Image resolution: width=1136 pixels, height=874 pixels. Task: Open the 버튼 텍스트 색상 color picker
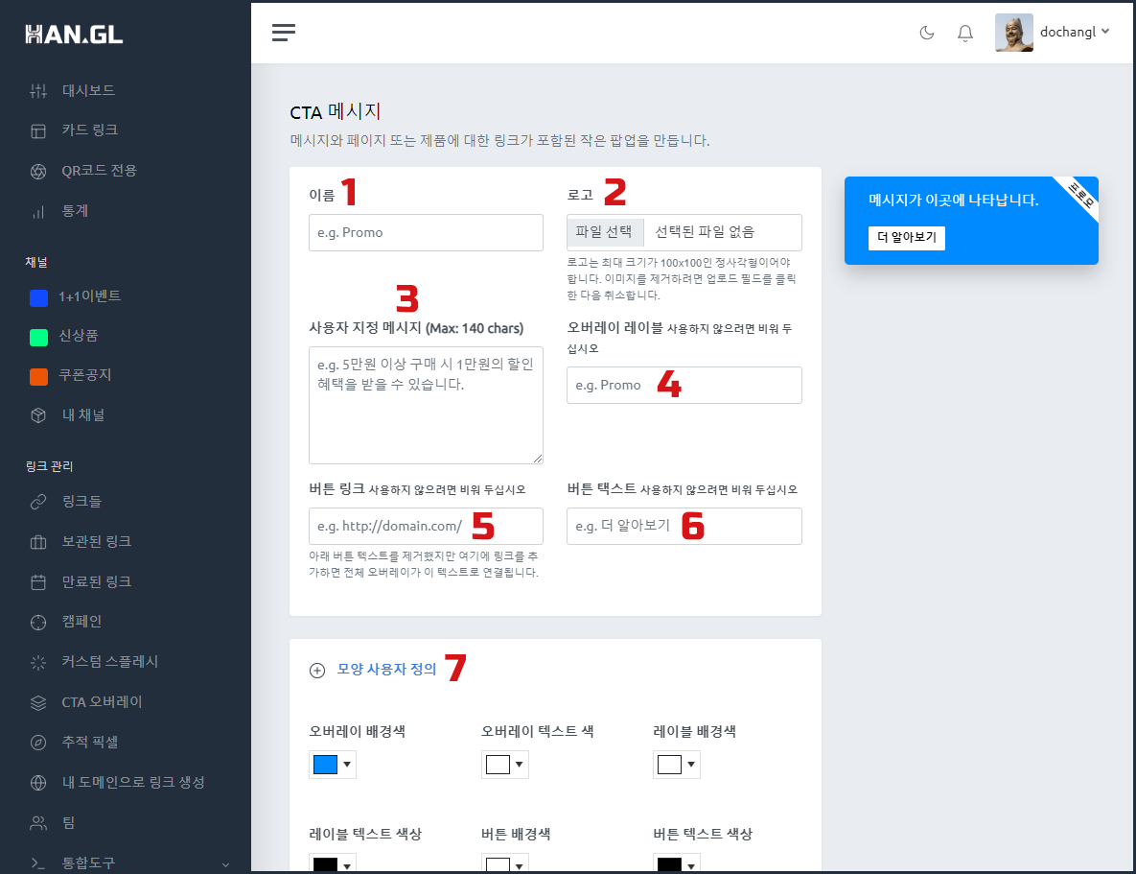tap(677, 862)
